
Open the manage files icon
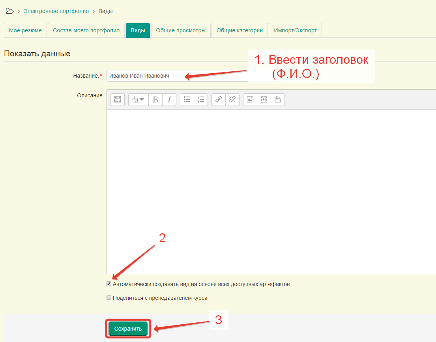(x=277, y=100)
